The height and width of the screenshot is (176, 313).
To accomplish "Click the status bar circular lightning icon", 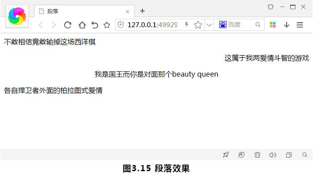I will [241, 155].
